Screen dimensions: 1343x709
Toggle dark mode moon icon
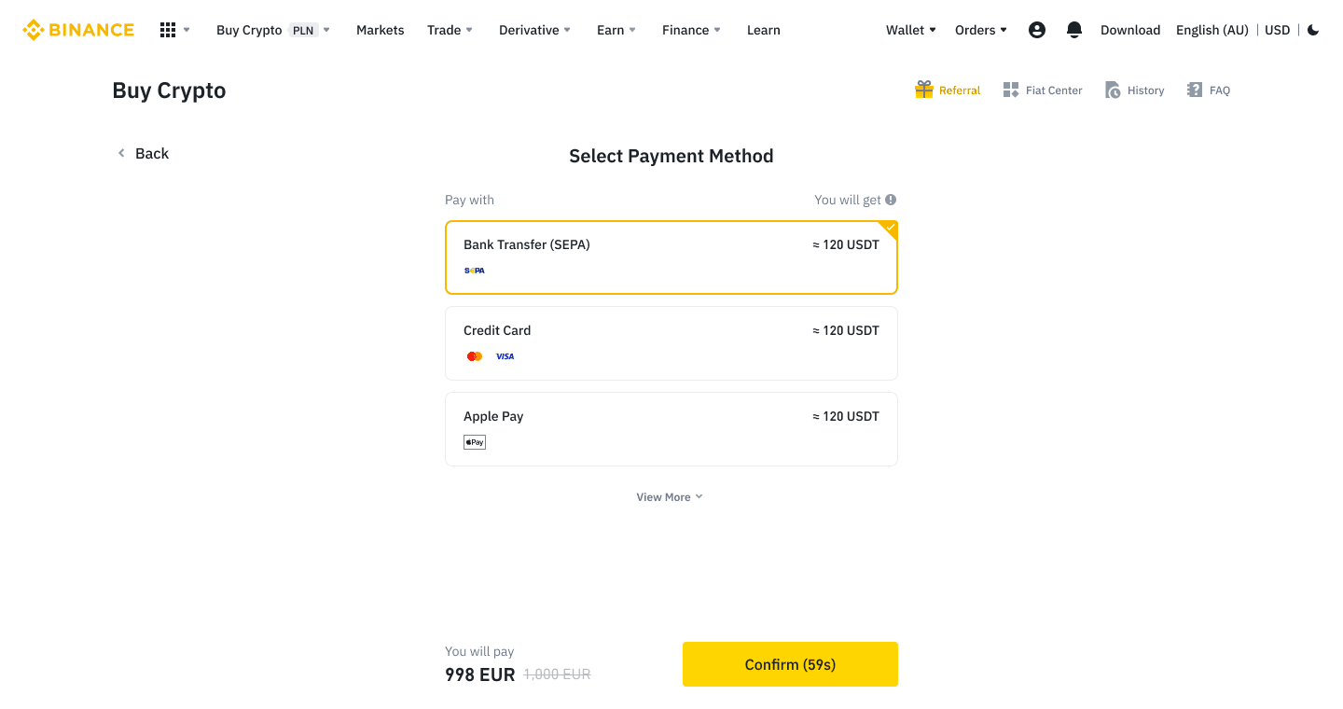coord(1313,30)
